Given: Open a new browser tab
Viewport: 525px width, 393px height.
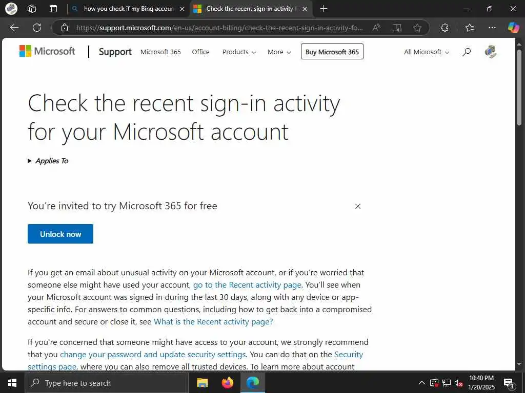Looking at the screenshot, I should point(324,9).
